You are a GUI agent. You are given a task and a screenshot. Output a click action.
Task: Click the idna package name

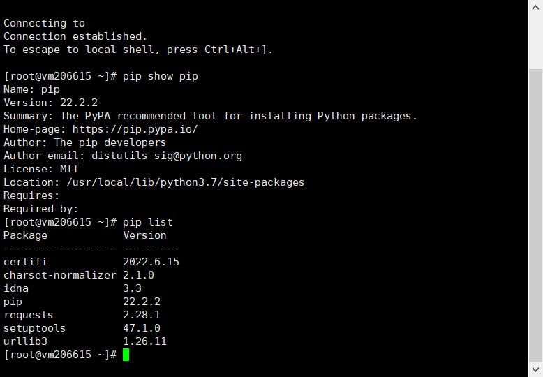tap(16, 288)
